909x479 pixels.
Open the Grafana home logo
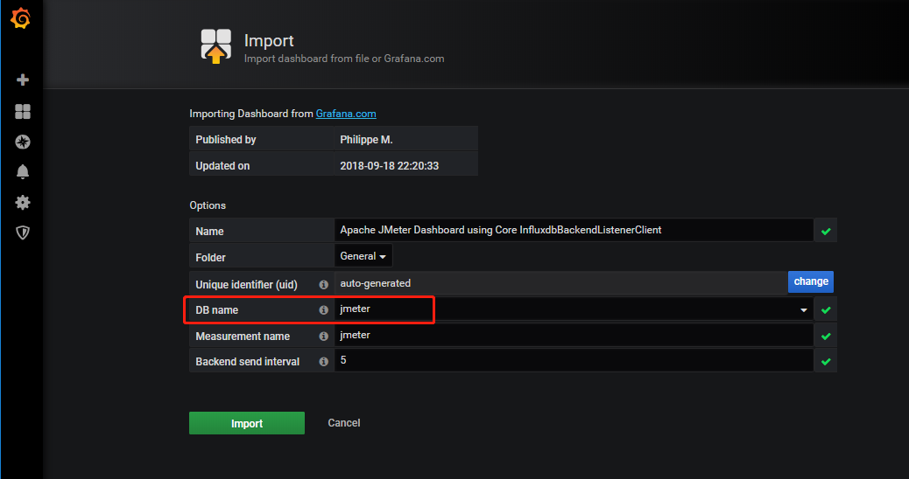tap(21, 18)
